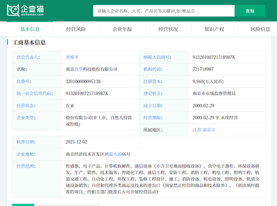This screenshot has width=277, height=206.
Task: Select 南京市市场监督管理局 registration authority
Action: coord(214,93)
